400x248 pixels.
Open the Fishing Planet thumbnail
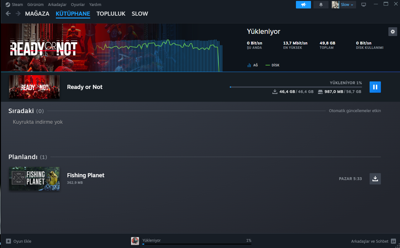[34, 178]
